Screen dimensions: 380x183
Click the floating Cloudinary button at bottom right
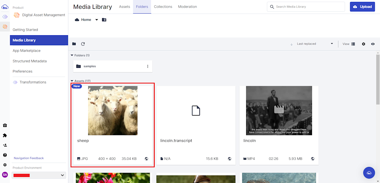point(369,173)
